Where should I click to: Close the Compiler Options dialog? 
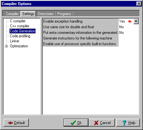(x=139, y=4)
